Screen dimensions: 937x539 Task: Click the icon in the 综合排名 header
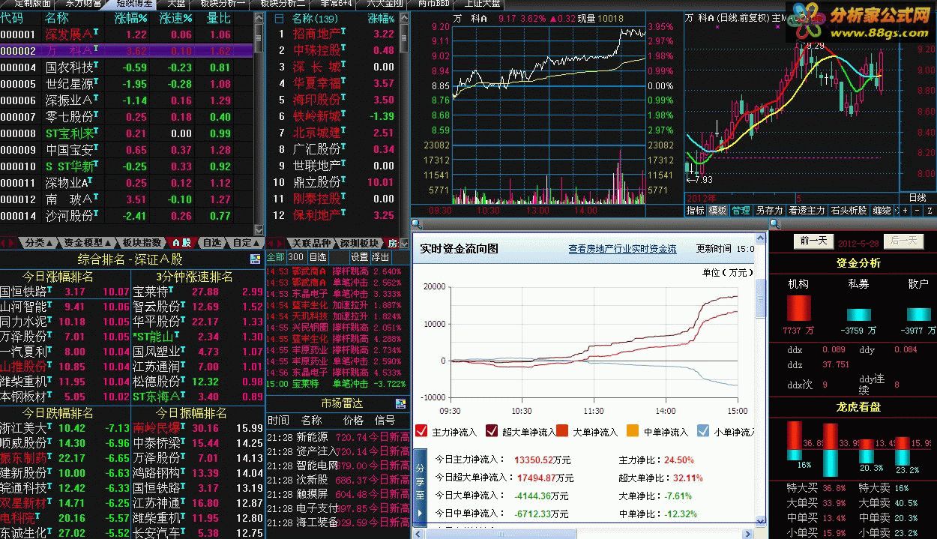point(256,259)
